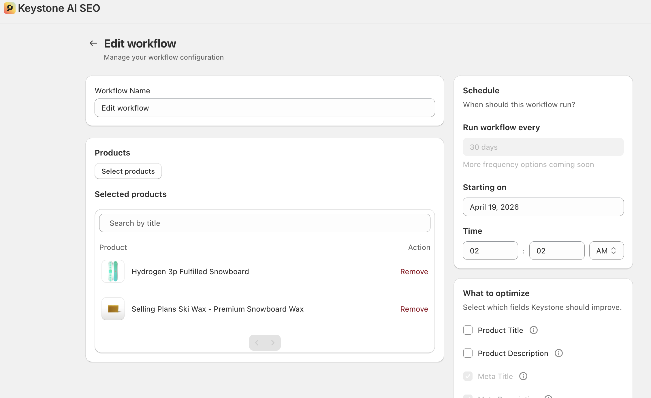Toggle the Meta Title checkbox
This screenshot has height=398, width=651.
[468, 376]
